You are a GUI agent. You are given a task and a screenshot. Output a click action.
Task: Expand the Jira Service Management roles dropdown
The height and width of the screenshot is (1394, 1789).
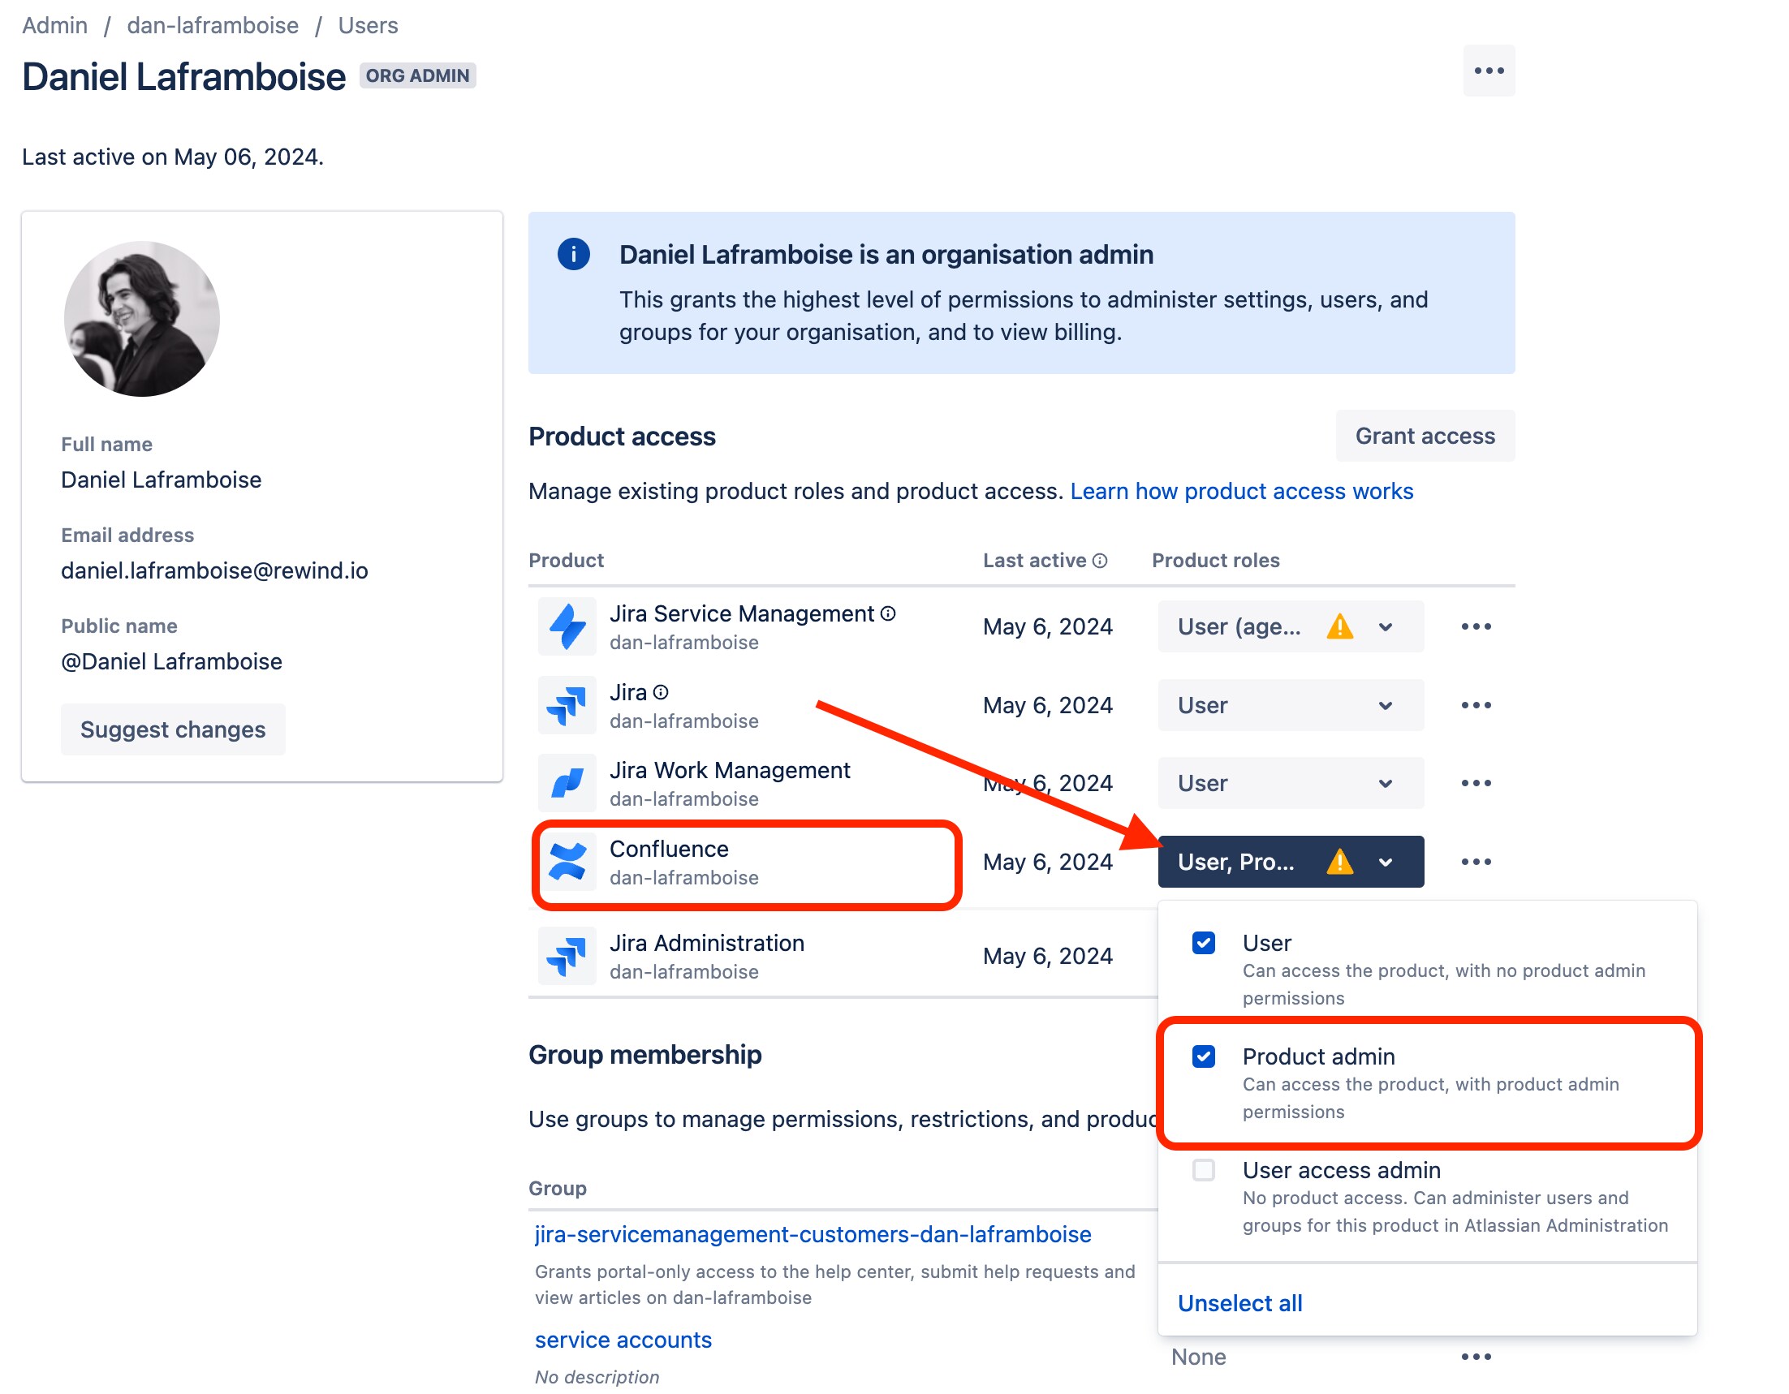pos(1290,627)
